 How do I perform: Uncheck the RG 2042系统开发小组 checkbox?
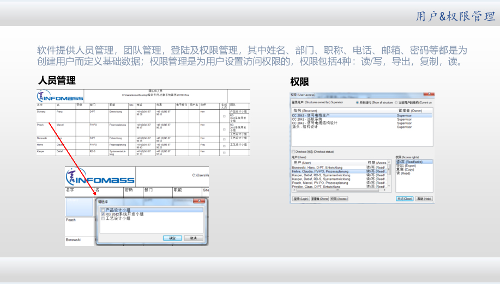pyautogui.click(x=103, y=214)
